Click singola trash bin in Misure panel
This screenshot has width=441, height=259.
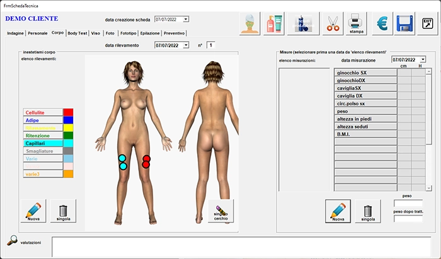point(368,211)
